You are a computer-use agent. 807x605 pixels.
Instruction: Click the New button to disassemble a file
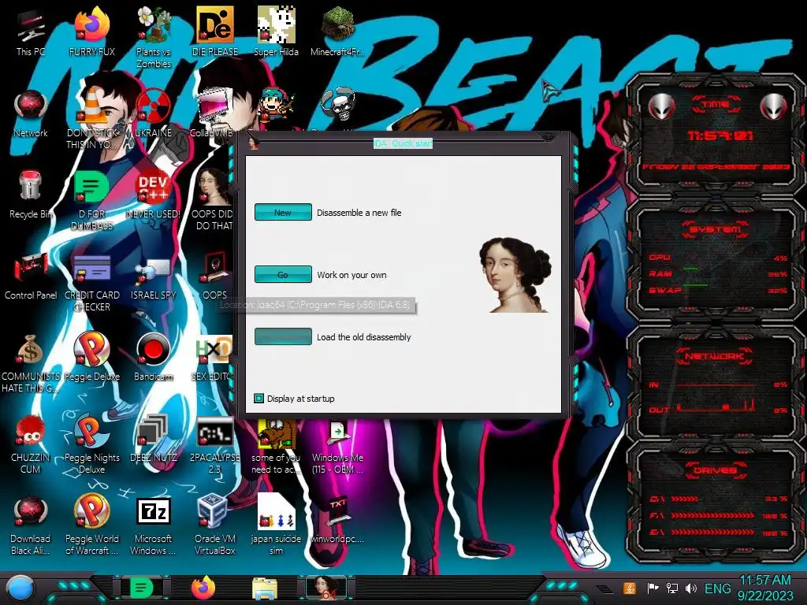(x=283, y=212)
